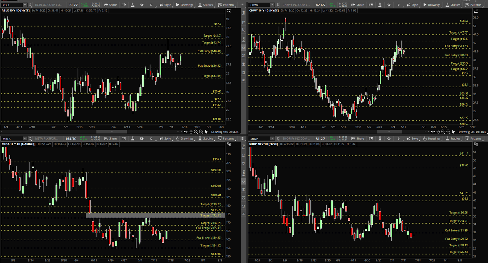The width and height of the screenshot is (488, 263).
Task: Select the Trd side tab in upper sidebar
Action: (244, 13)
